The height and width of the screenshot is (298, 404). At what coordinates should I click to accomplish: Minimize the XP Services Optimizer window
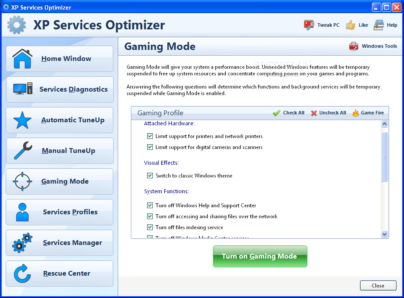(x=376, y=7)
